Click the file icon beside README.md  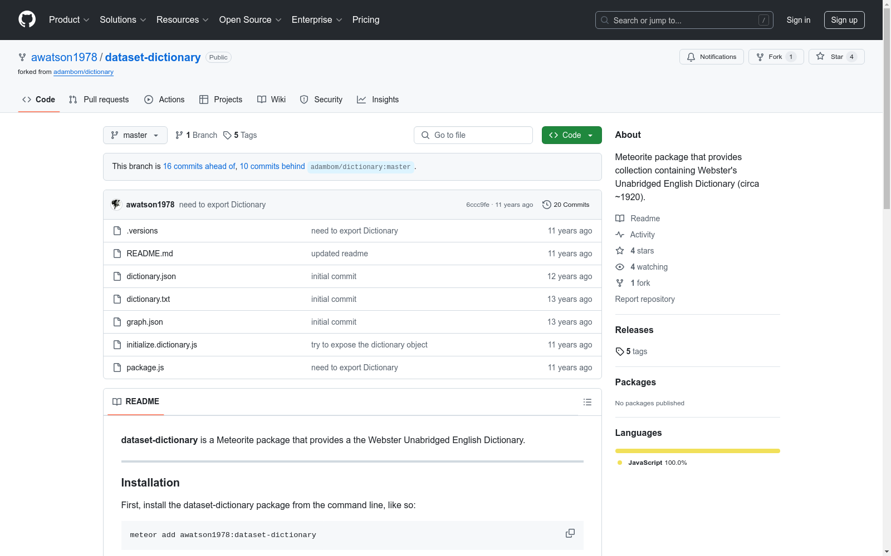117,254
